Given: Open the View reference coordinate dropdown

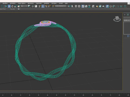Looking at the screenshot, I should (24, 6).
